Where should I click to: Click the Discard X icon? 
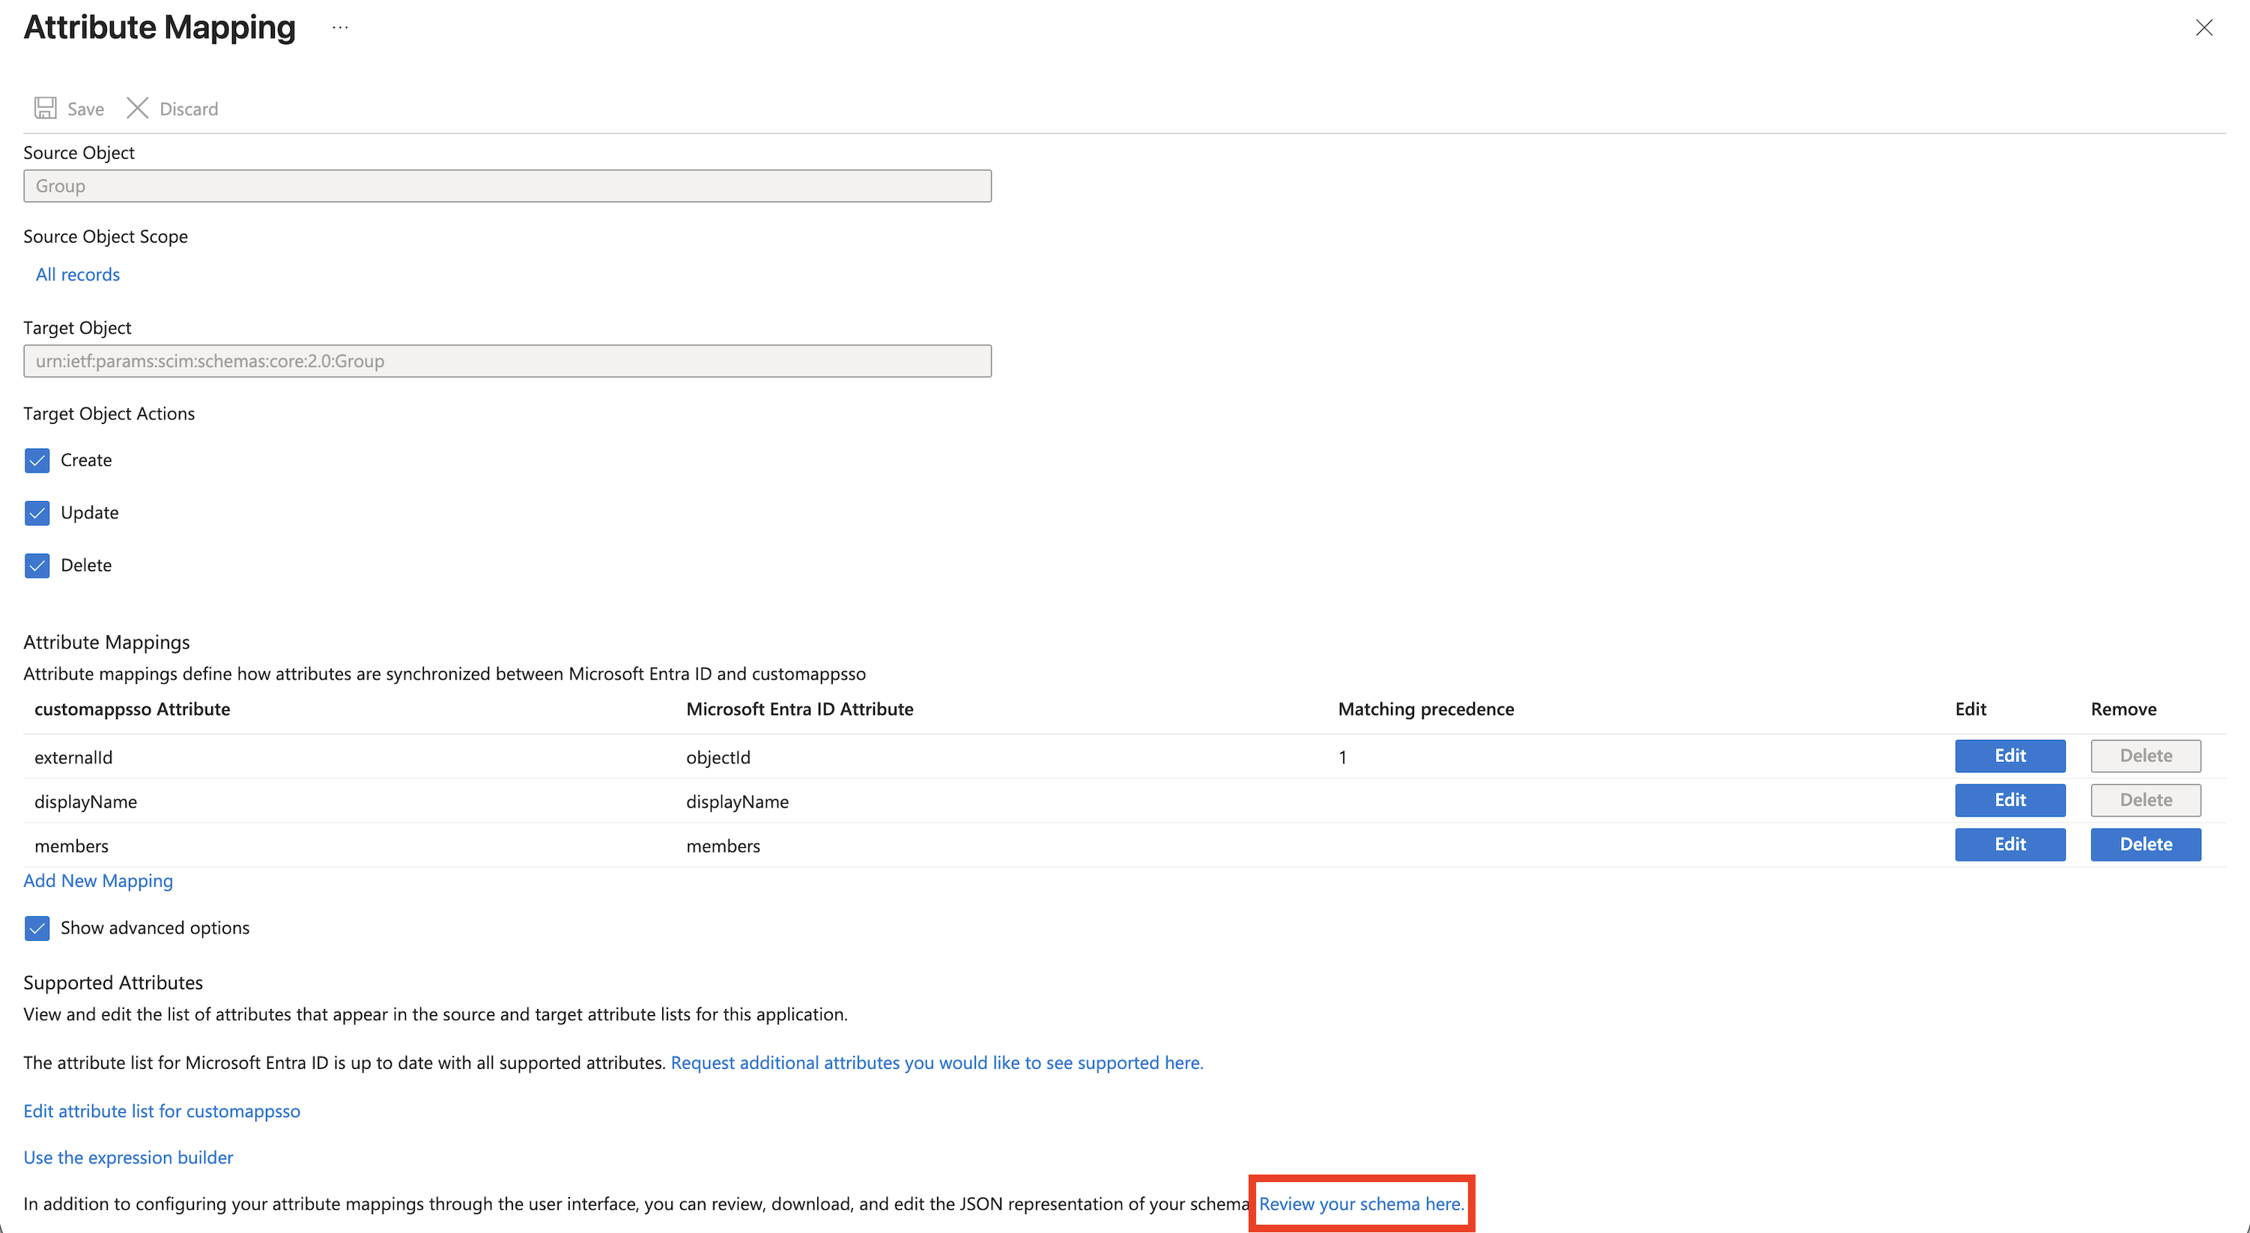[137, 109]
